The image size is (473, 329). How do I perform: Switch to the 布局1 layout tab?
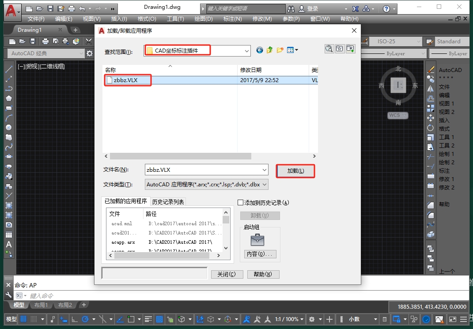(41, 305)
